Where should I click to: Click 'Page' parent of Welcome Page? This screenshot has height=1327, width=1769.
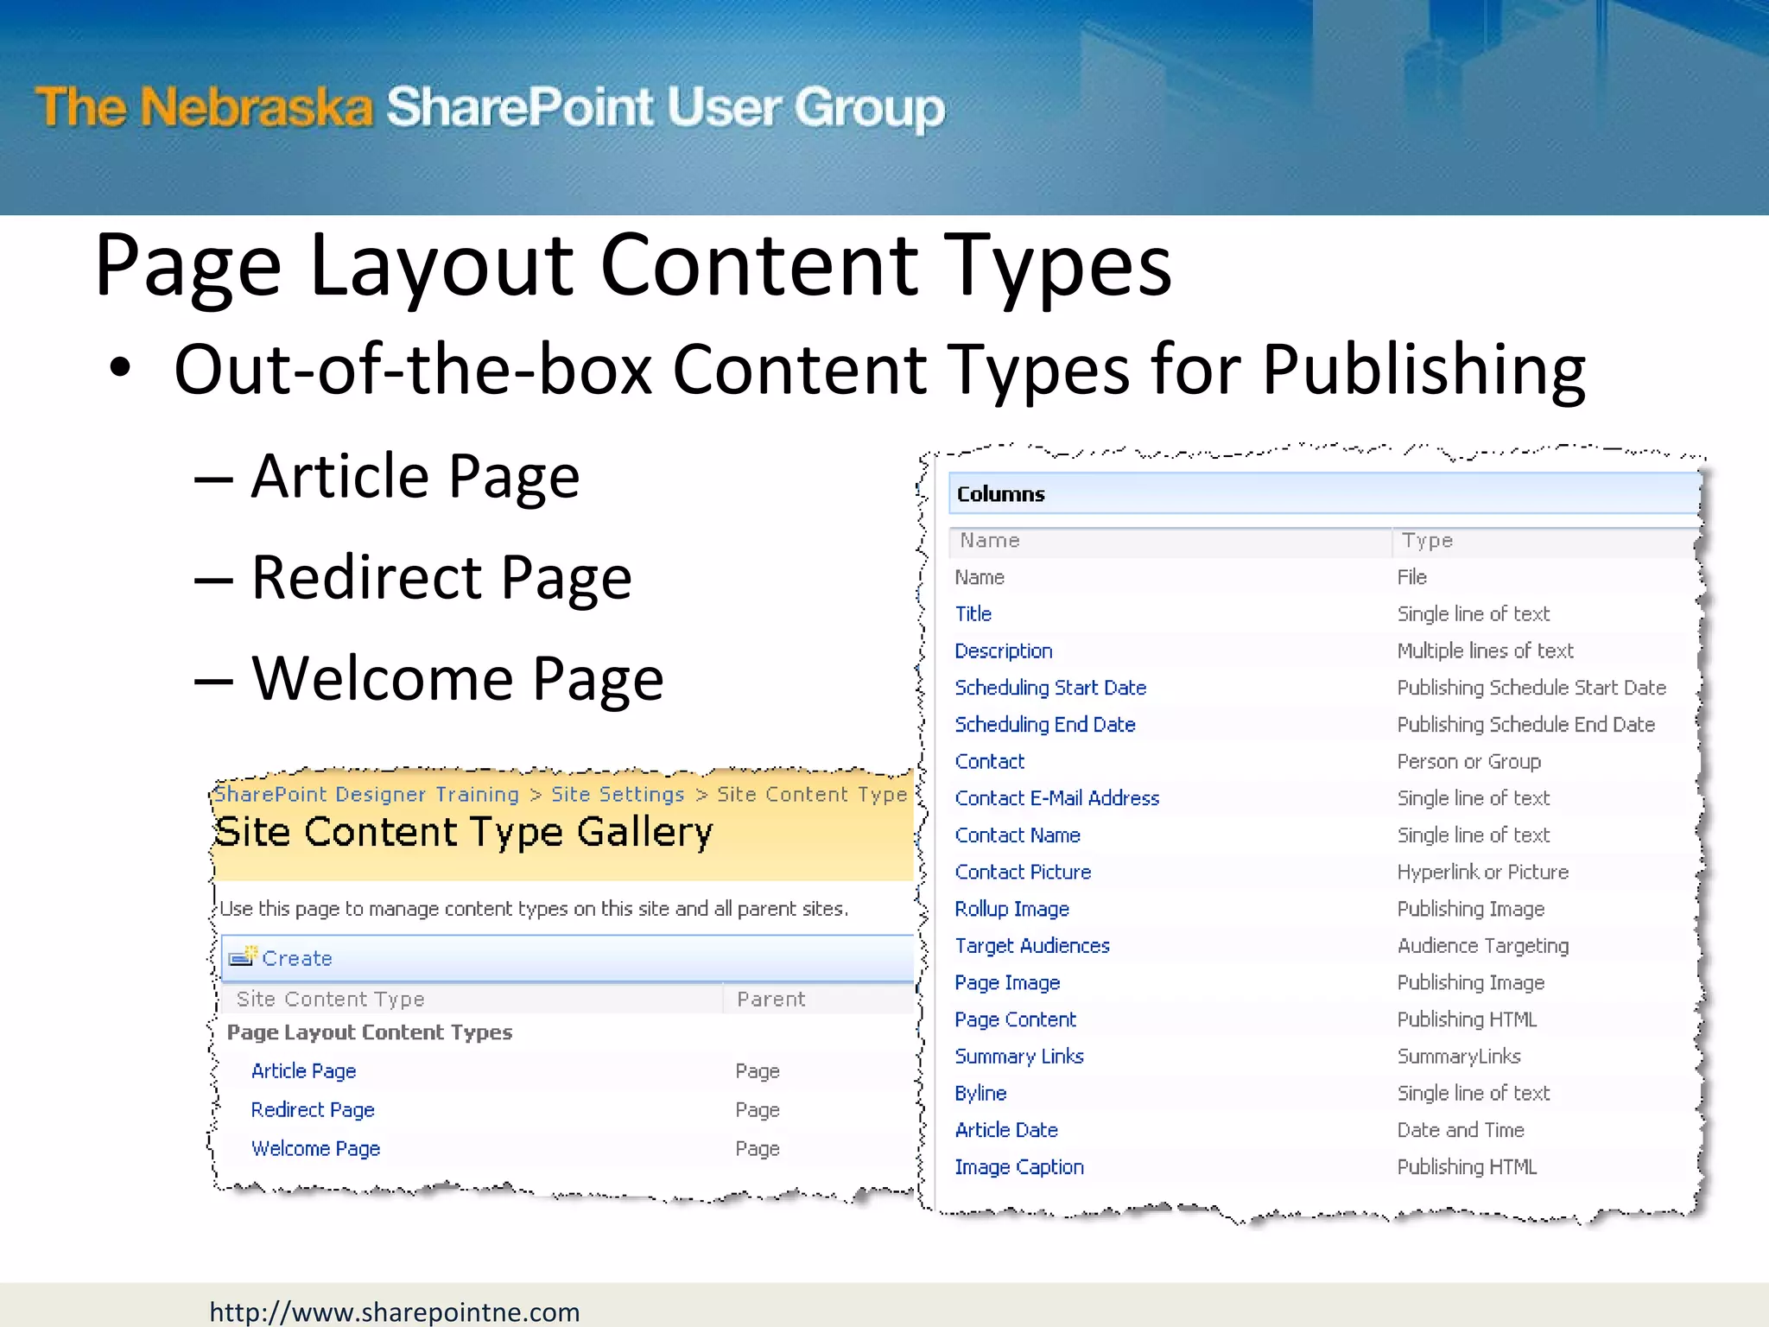pyautogui.click(x=758, y=1149)
